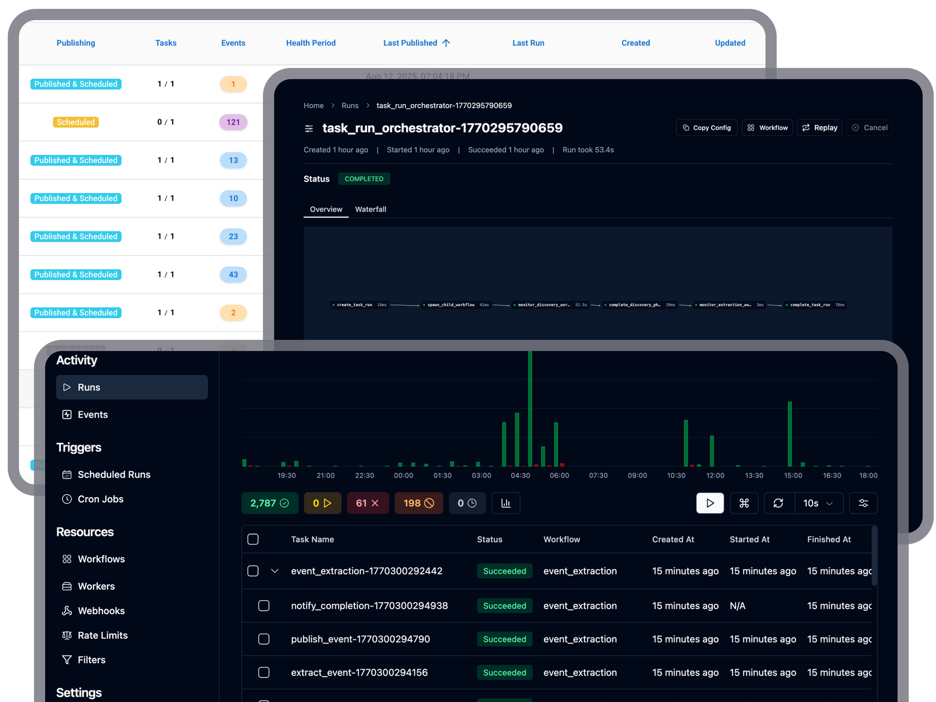Click the Copy Config button
The height and width of the screenshot is (702, 936).
click(x=707, y=128)
